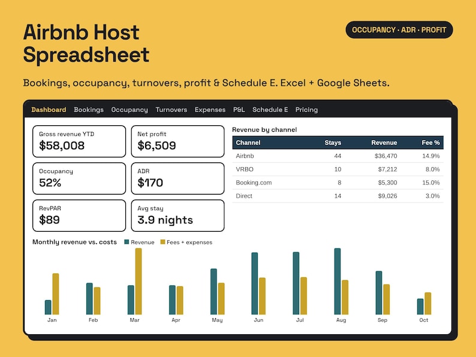The height and width of the screenshot is (357, 476).
Task: Click the Oct axis label
Action: pyautogui.click(x=423, y=320)
